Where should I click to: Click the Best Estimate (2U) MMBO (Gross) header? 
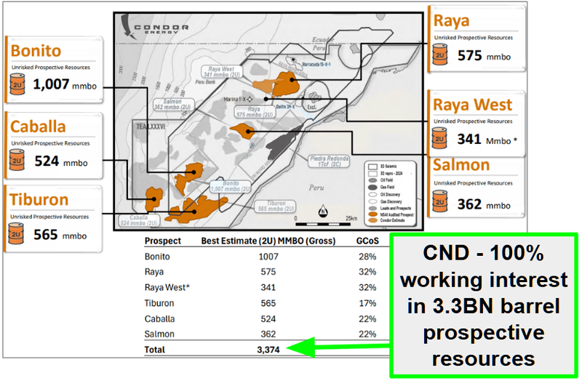pyautogui.click(x=268, y=241)
